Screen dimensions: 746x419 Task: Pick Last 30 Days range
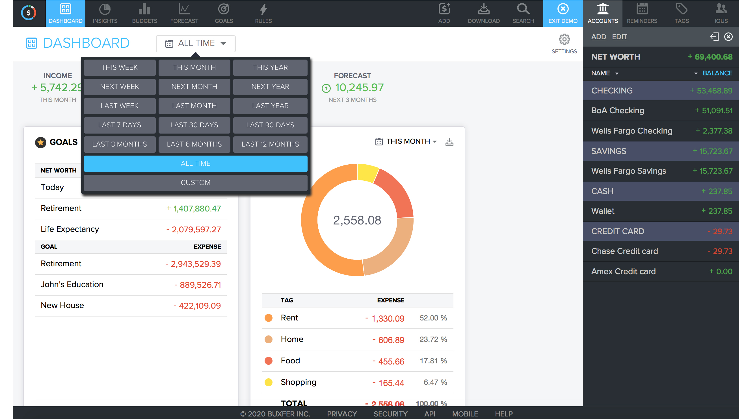pyautogui.click(x=194, y=125)
